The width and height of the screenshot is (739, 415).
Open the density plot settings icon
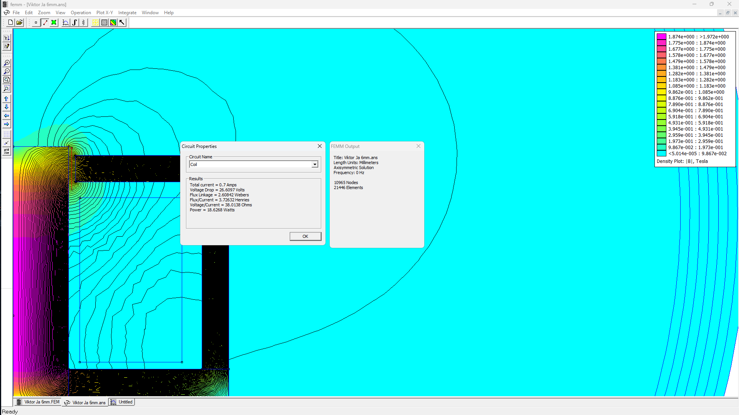coord(113,22)
